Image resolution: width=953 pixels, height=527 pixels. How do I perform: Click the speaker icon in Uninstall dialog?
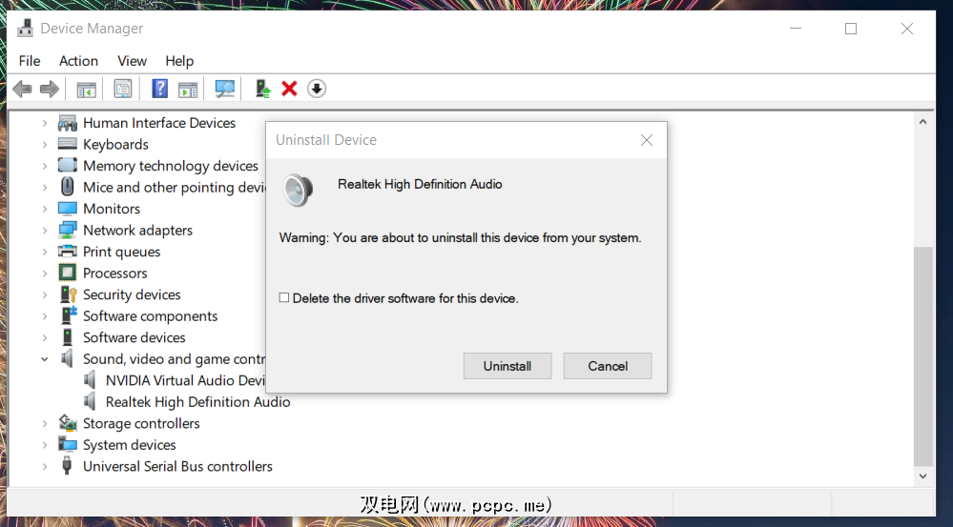point(299,190)
